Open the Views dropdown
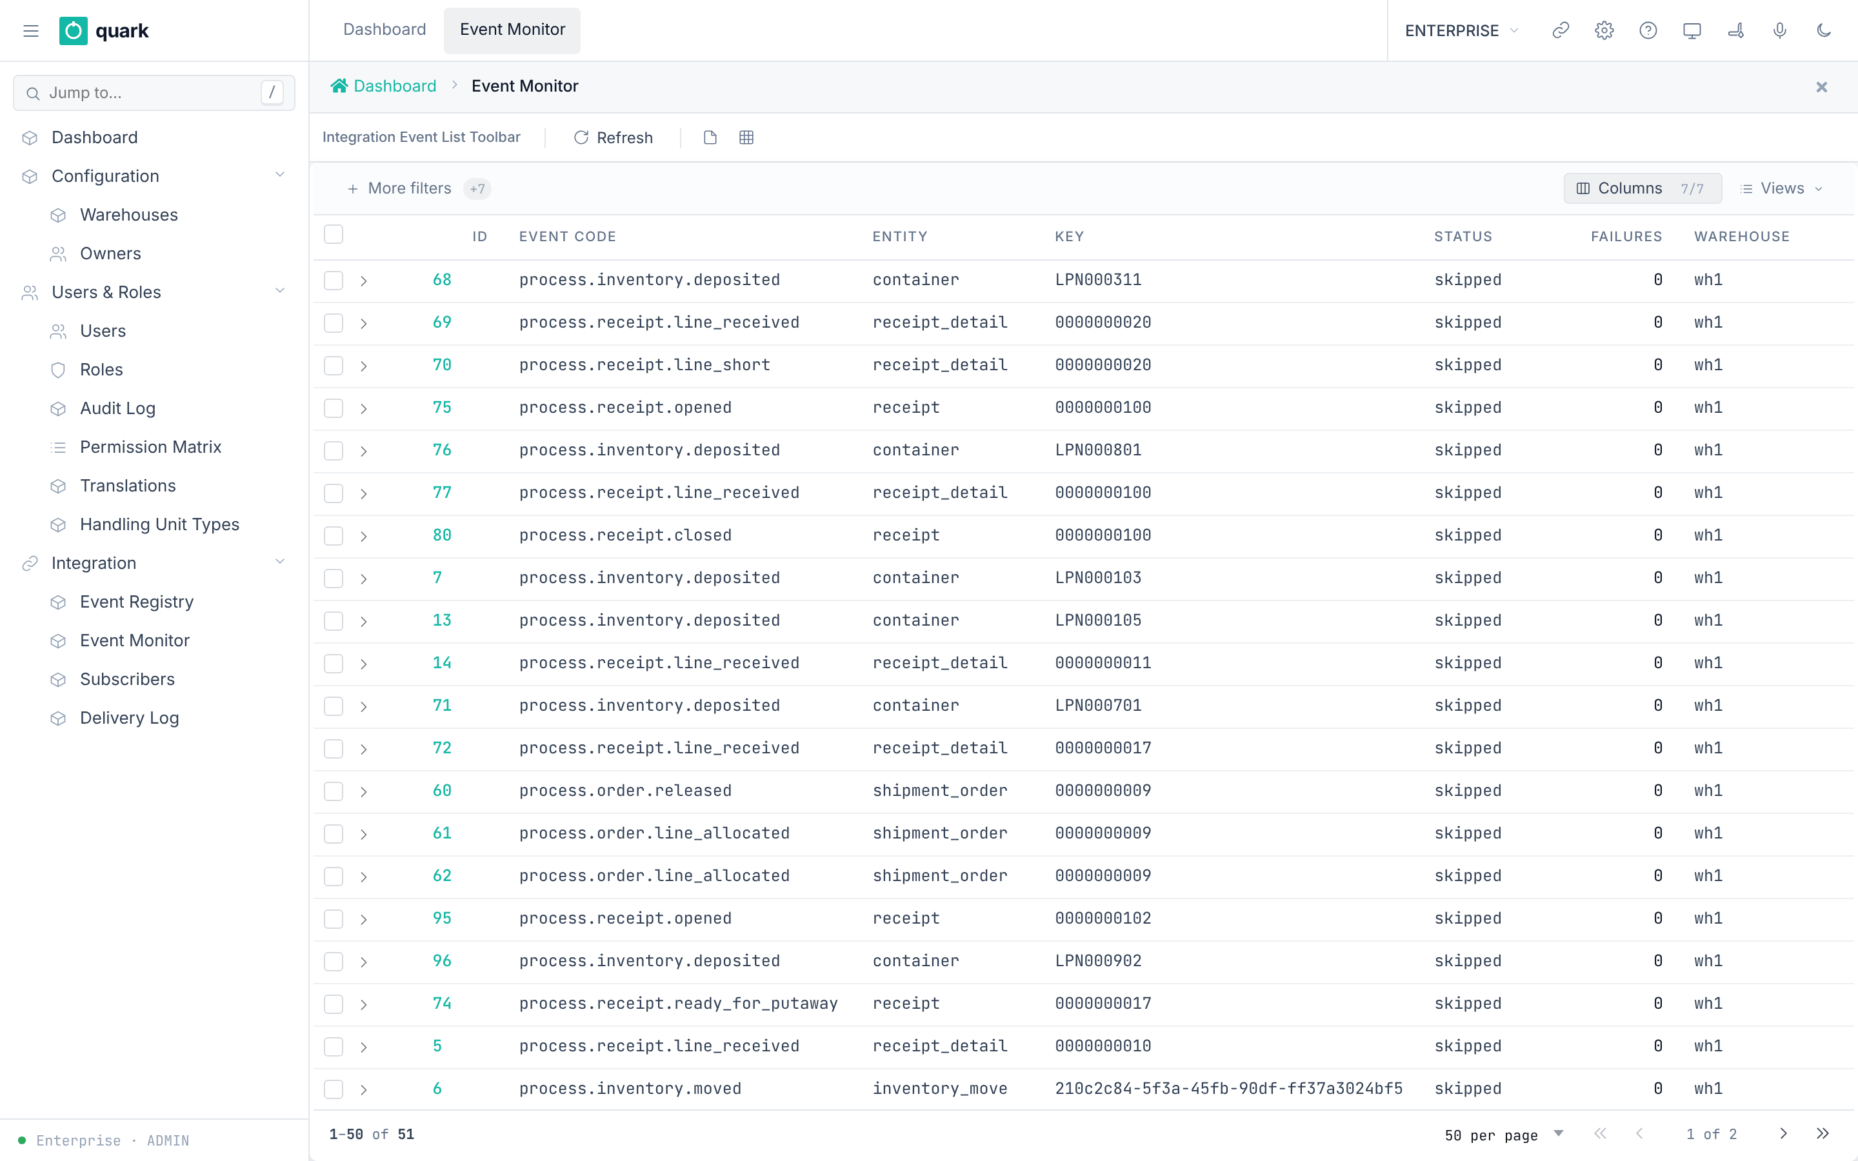Screen dimensions: 1858x1161 click(1781, 188)
